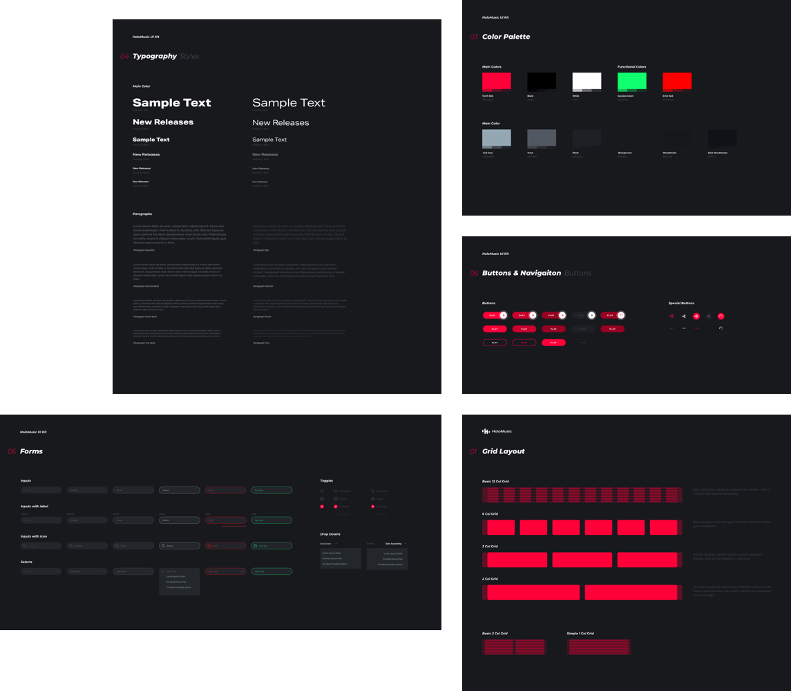Click the red circular loading spinner button
791x691 pixels.
coord(721,316)
